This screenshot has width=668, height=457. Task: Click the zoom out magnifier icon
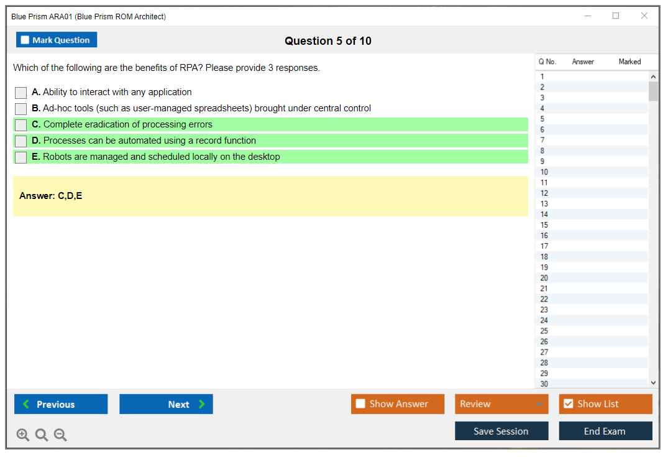click(x=60, y=435)
